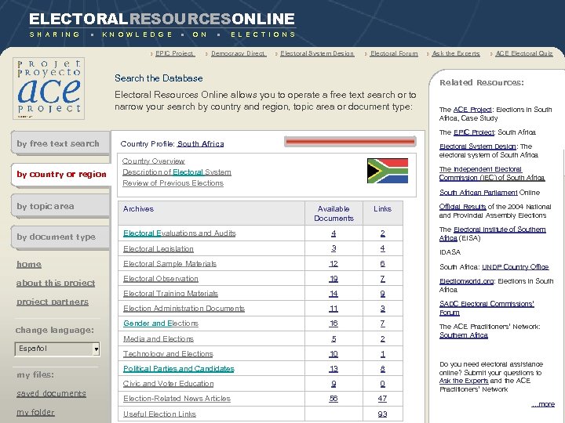Click the red bar beside Country Profile

pyautogui.click(x=350, y=142)
